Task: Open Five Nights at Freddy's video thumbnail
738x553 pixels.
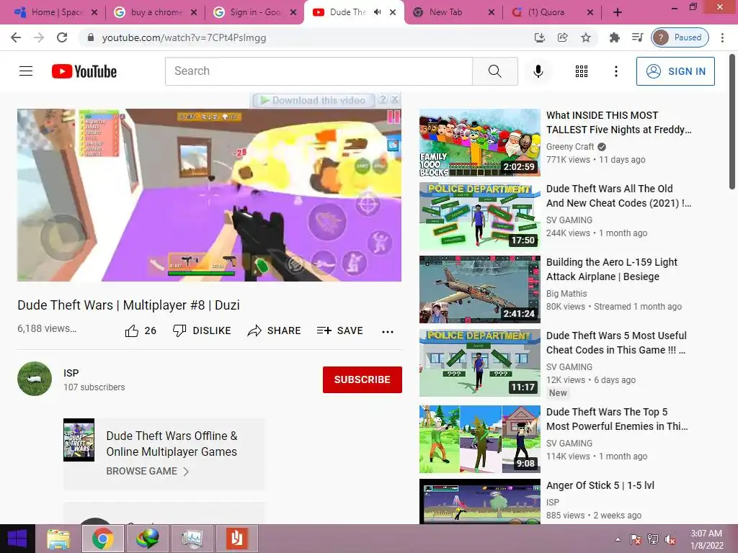Action: pyautogui.click(x=479, y=143)
